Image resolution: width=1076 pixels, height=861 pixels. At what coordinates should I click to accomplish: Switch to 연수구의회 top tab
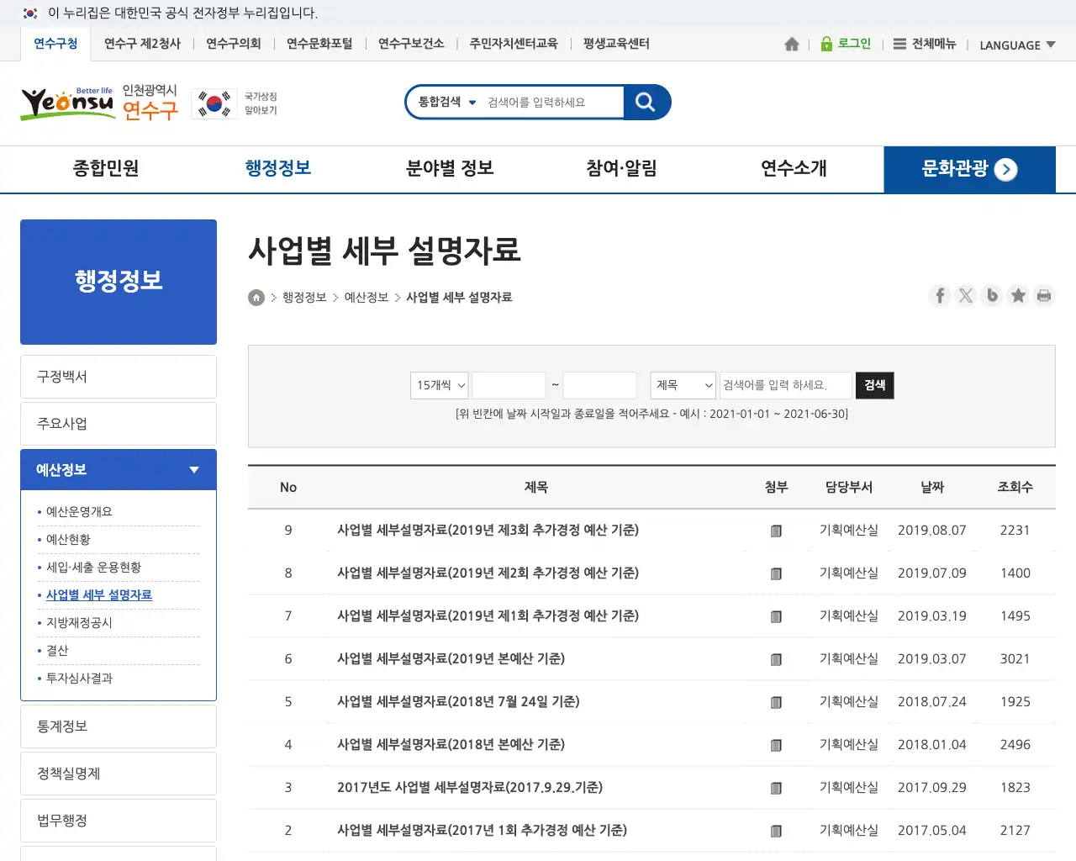(234, 44)
